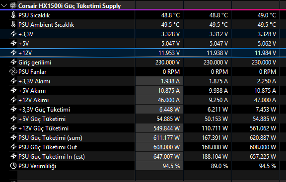
Task: Click lightning icon for PSU Güç Tüketimi Out
Action: 13,147
